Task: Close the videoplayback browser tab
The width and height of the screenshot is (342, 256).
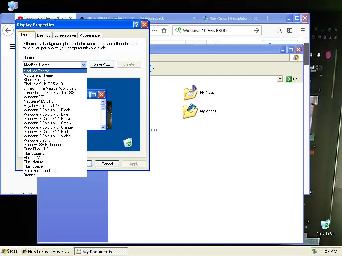Action: coord(194,19)
